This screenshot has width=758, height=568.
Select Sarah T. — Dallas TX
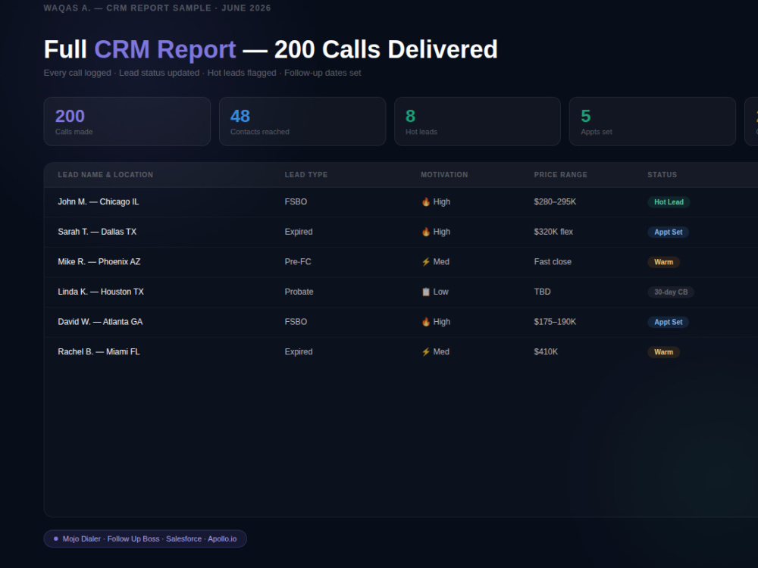(97, 232)
